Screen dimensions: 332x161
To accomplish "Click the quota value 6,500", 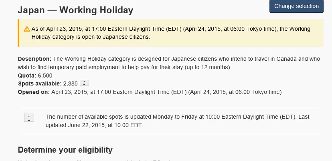I will pyautogui.click(x=45, y=75).
